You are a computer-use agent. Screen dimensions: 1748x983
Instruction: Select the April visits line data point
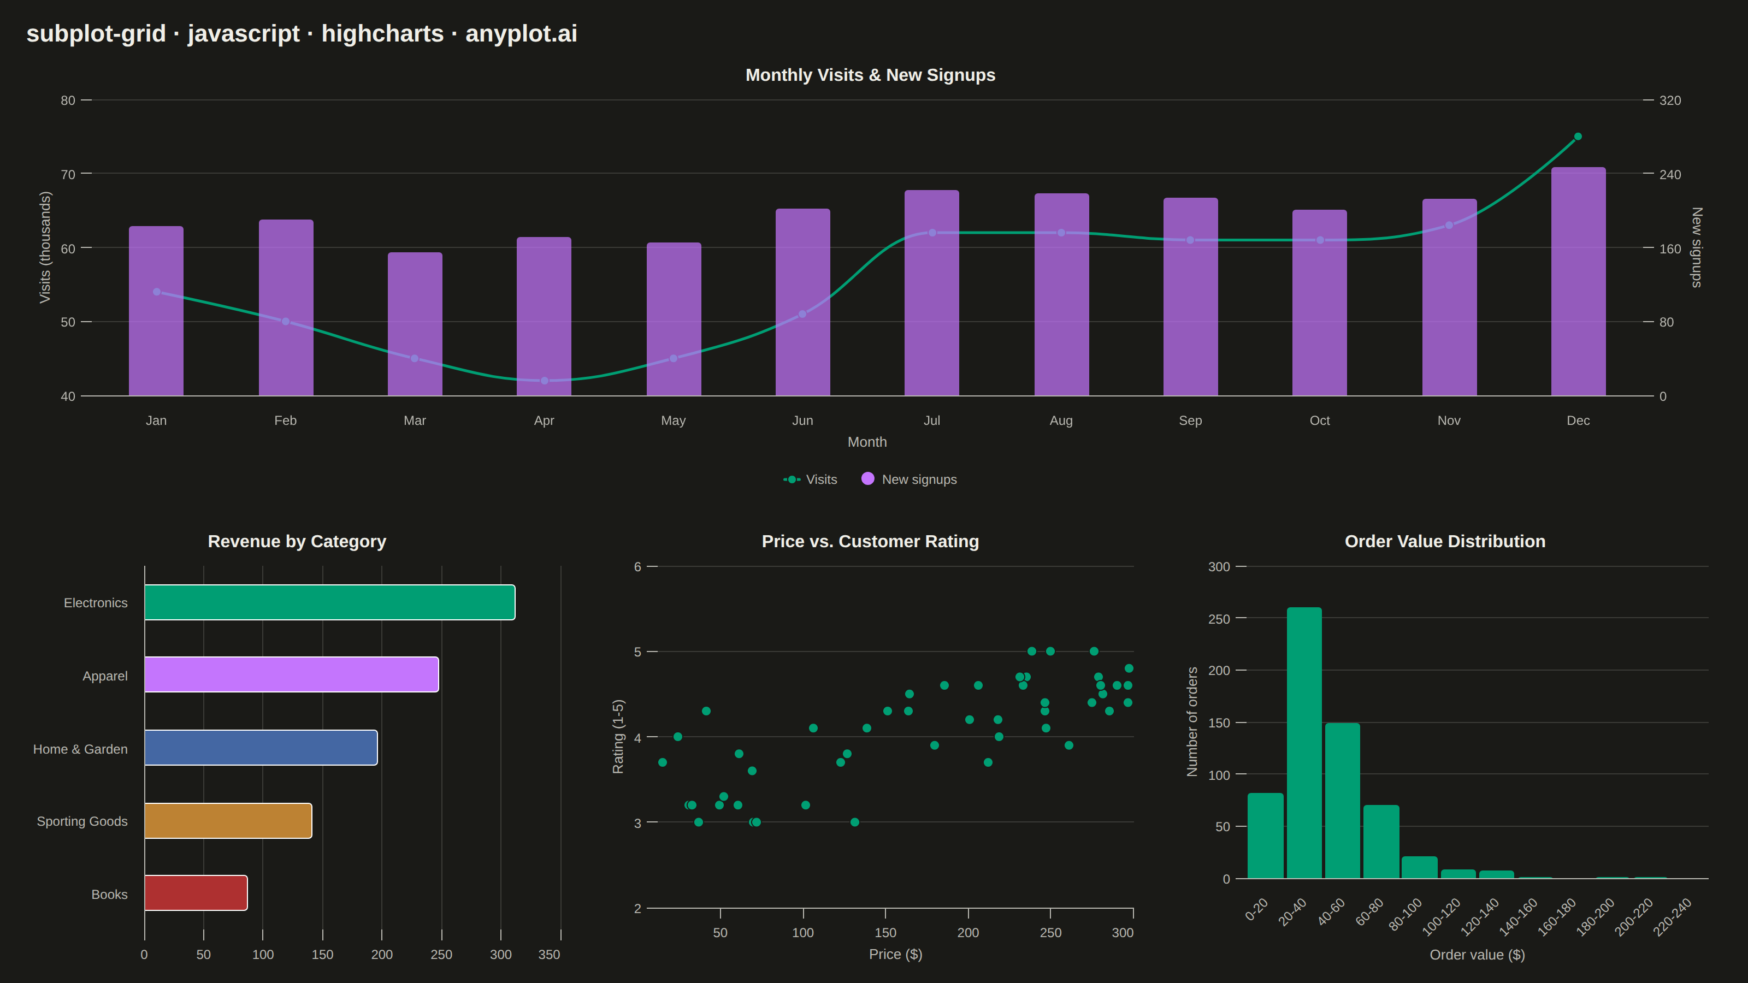tap(544, 381)
